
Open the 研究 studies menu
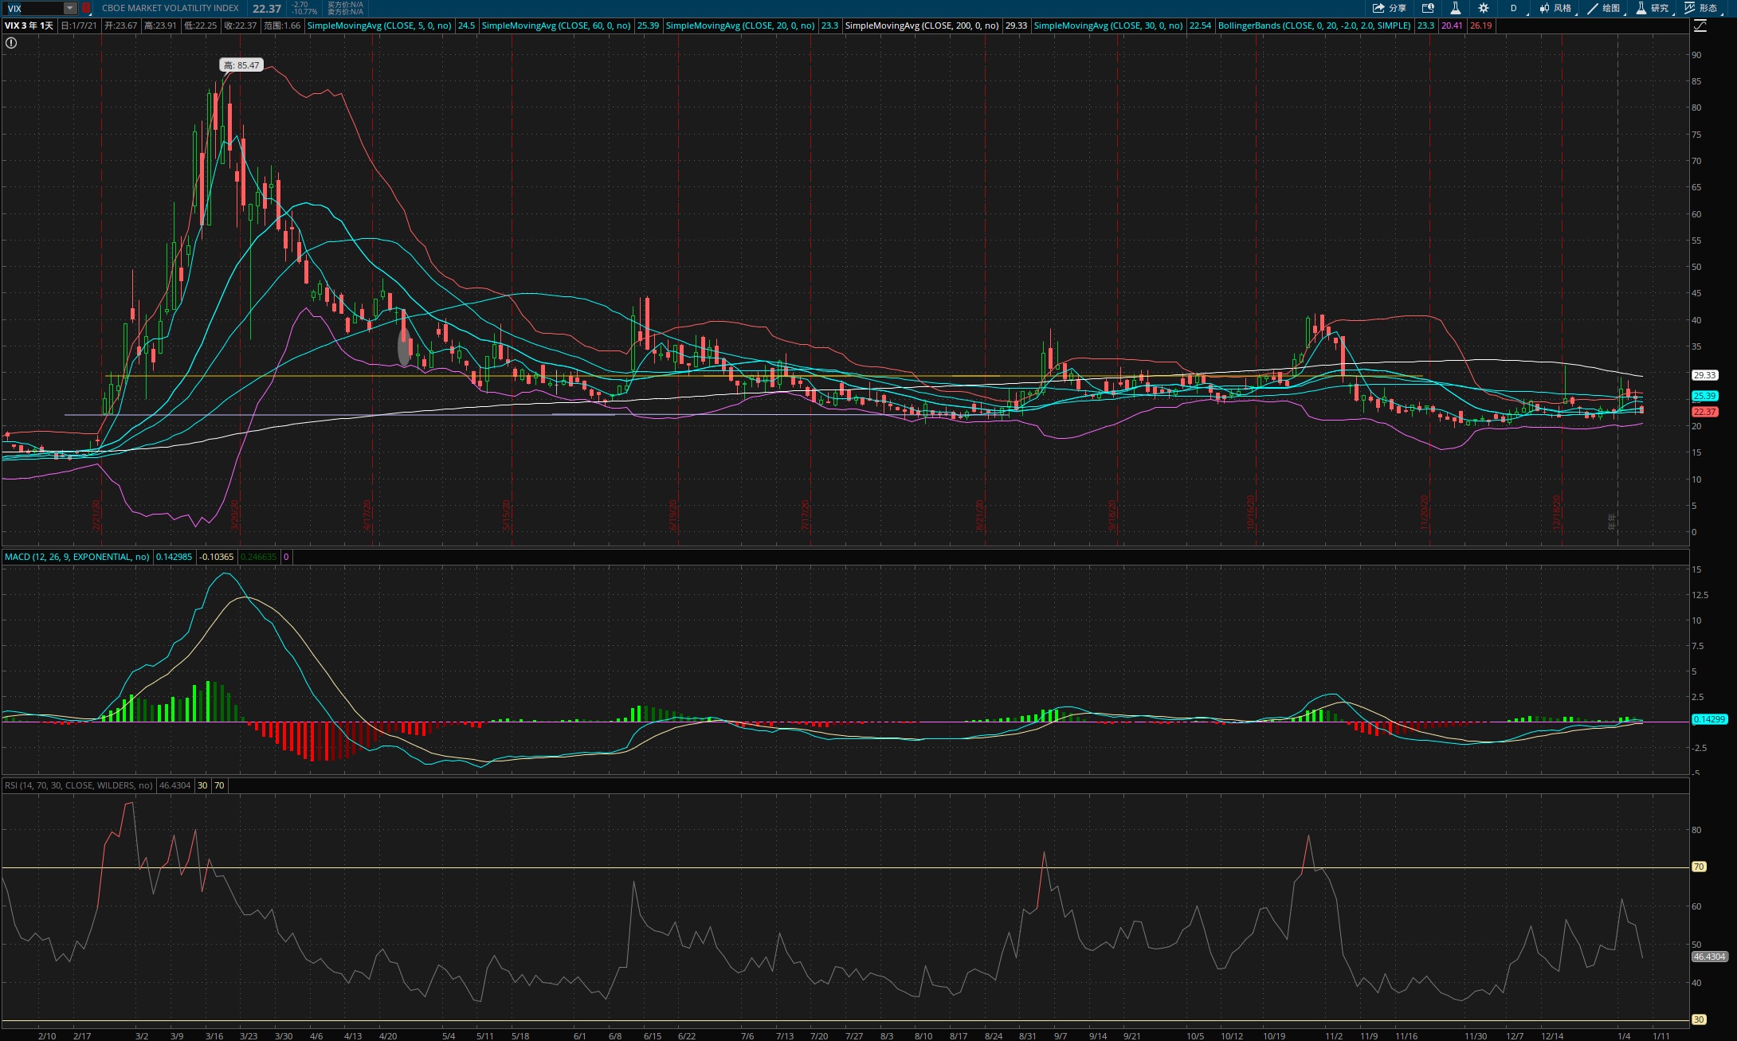tap(1653, 8)
